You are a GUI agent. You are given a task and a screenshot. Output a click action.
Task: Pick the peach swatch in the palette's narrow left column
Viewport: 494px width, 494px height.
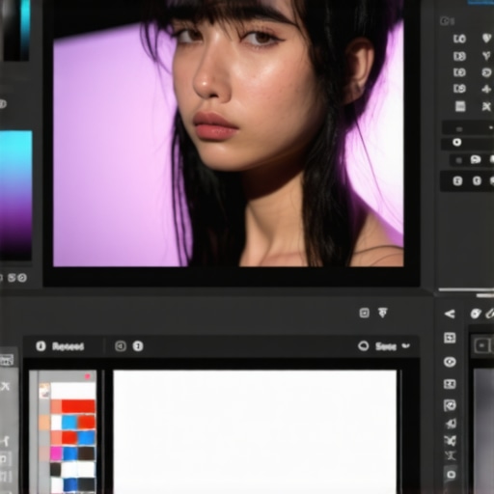[x=44, y=423]
